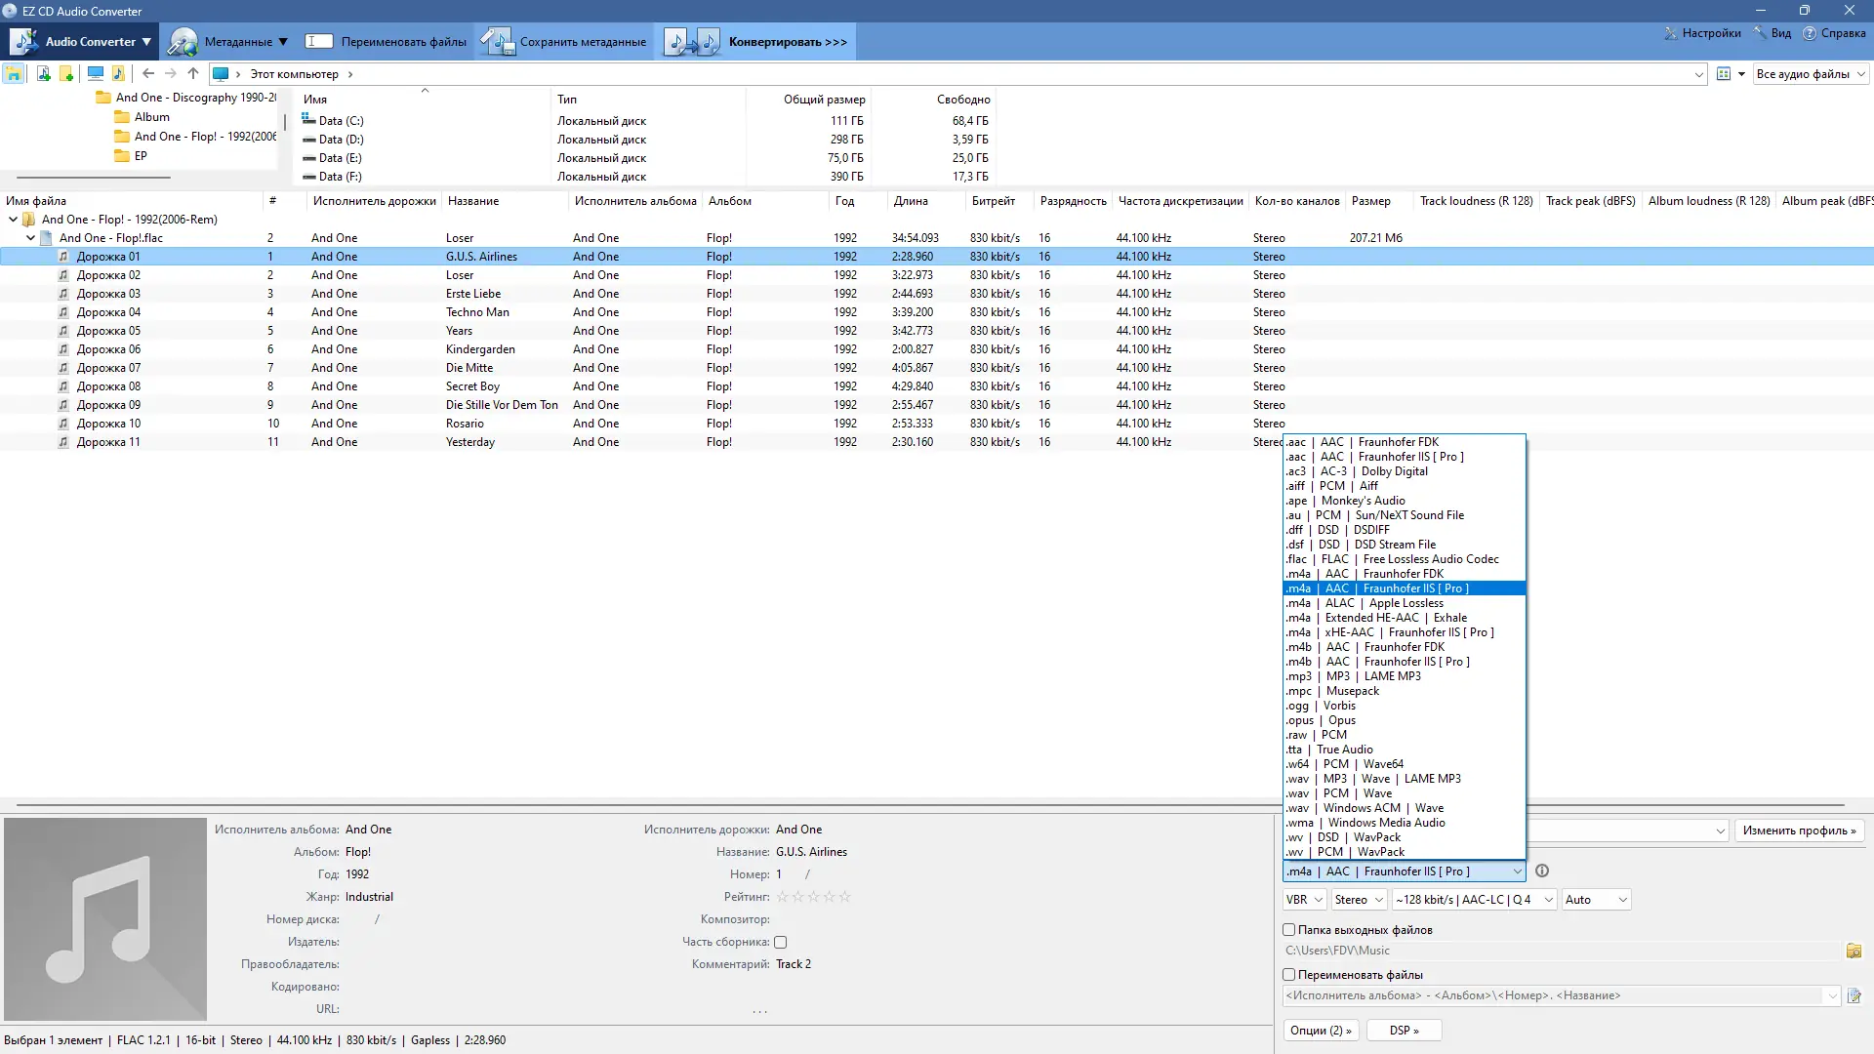1874x1054 pixels.
Task: Enable the 'Переименовать файлы' checkbox
Action: pos(1288,975)
